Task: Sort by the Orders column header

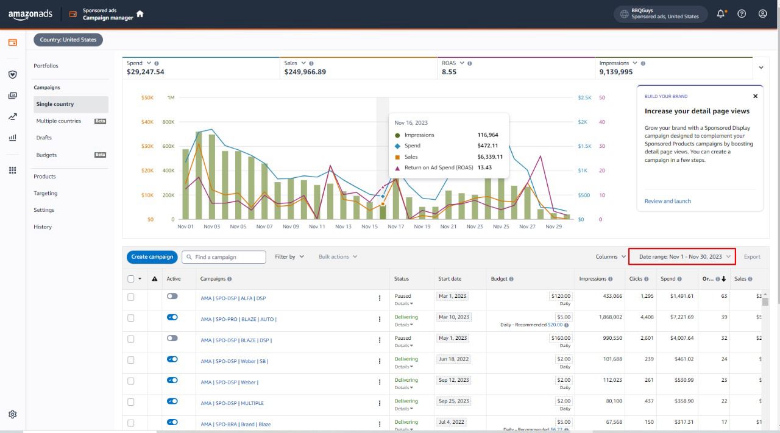Action: 714,279
